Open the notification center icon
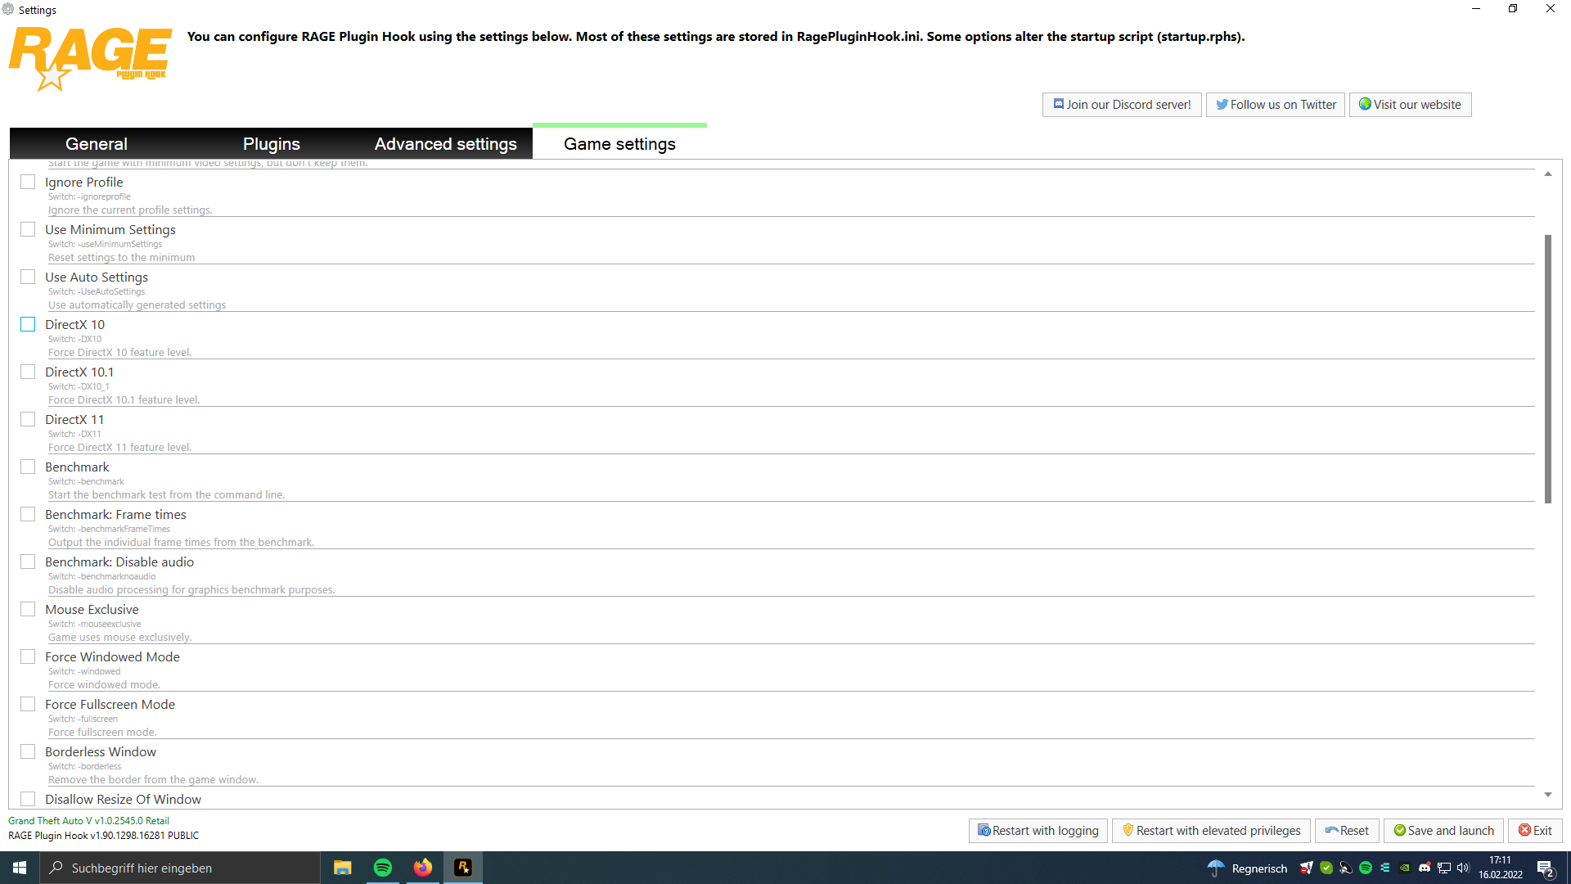Viewport: 1571px width, 884px height. tap(1545, 868)
